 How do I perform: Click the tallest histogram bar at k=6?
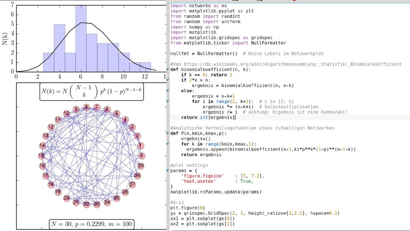[81, 38]
